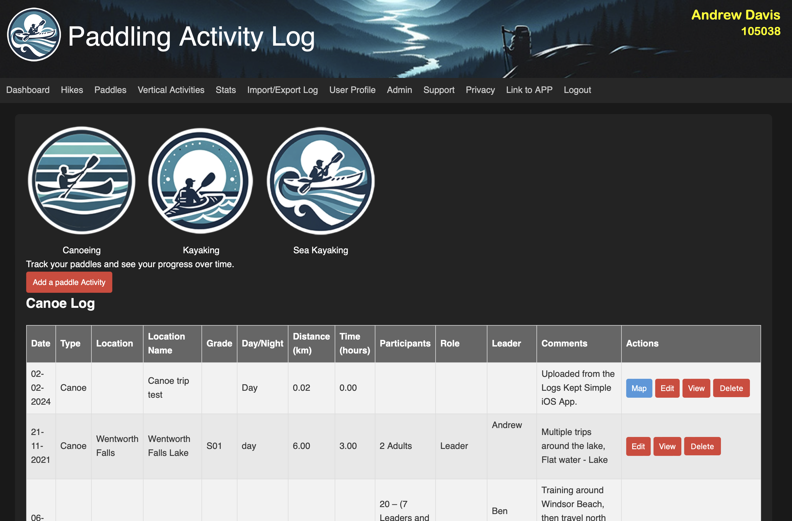Open the Dashboard page
The image size is (792, 521).
coord(28,90)
